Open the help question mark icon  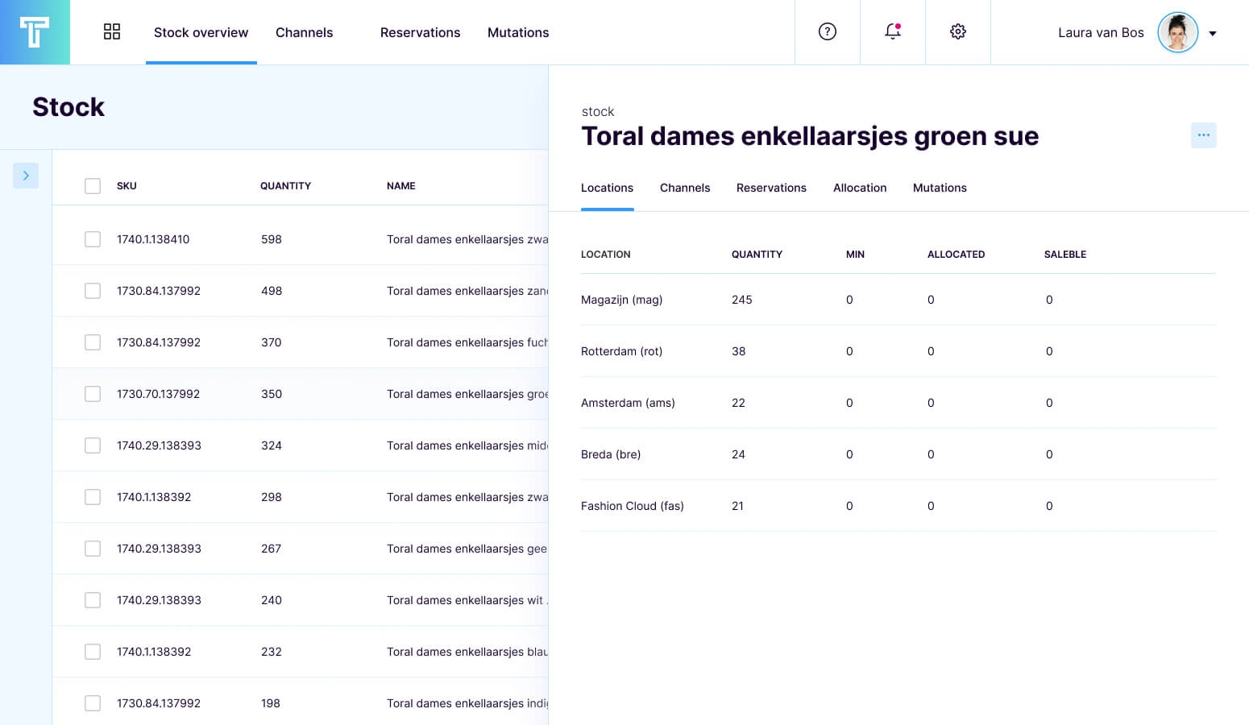coord(828,32)
